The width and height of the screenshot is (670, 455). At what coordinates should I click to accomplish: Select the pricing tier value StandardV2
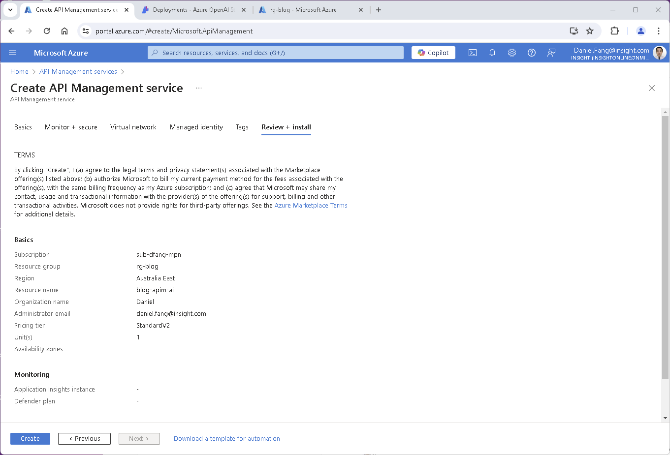153,326
